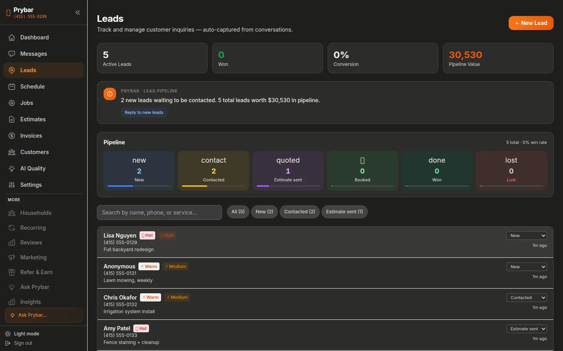The image size is (563, 351).
Task: Open the Invoices menu item
Action: [43, 136]
